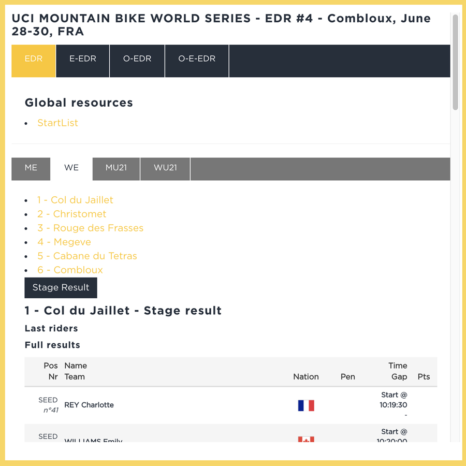Click the page's vertical scrollbar
Image resolution: width=466 pixels, height=466 pixels.
click(x=455, y=62)
